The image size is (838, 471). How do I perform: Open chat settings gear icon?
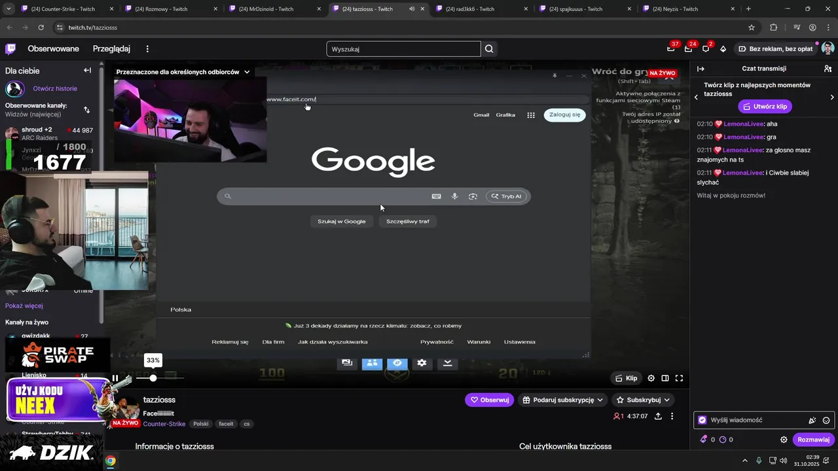(x=784, y=440)
